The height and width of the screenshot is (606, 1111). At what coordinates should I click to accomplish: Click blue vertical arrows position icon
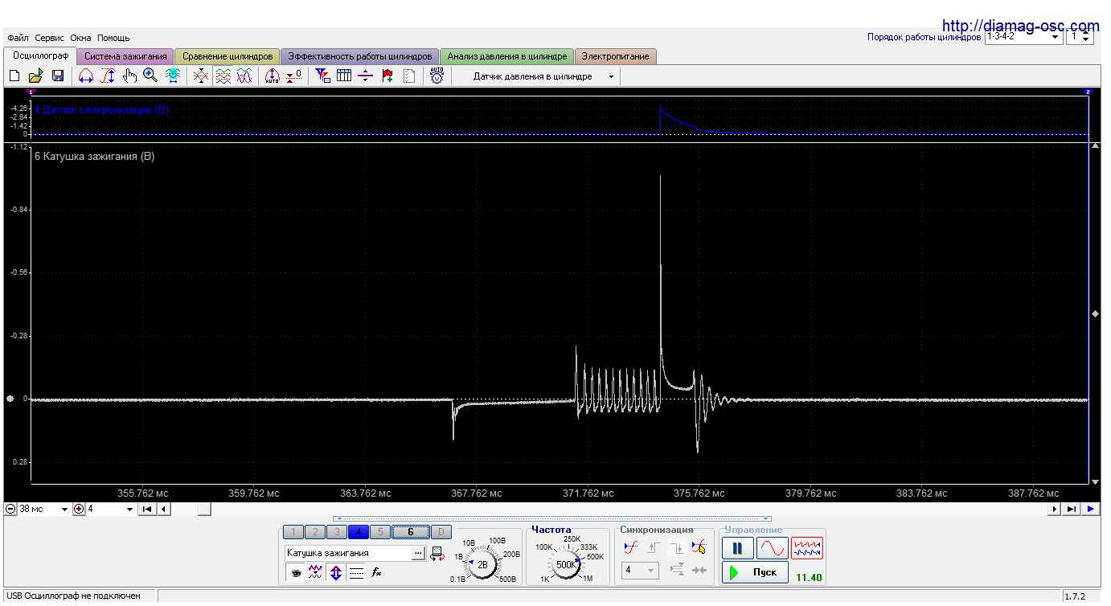tap(336, 573)
